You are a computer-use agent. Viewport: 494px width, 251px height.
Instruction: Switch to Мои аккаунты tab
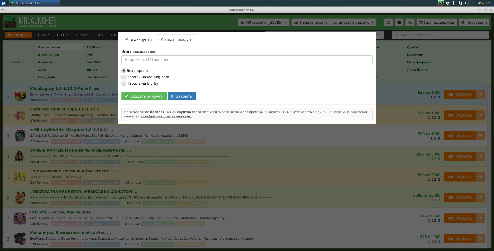click(139, 40)
